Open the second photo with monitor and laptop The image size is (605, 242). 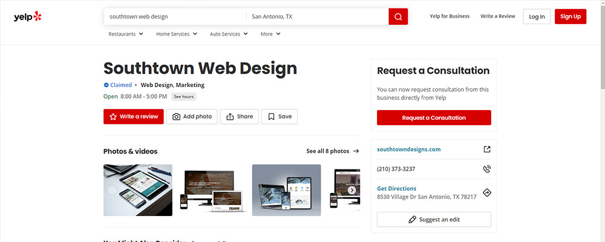(x=212, y=190)
